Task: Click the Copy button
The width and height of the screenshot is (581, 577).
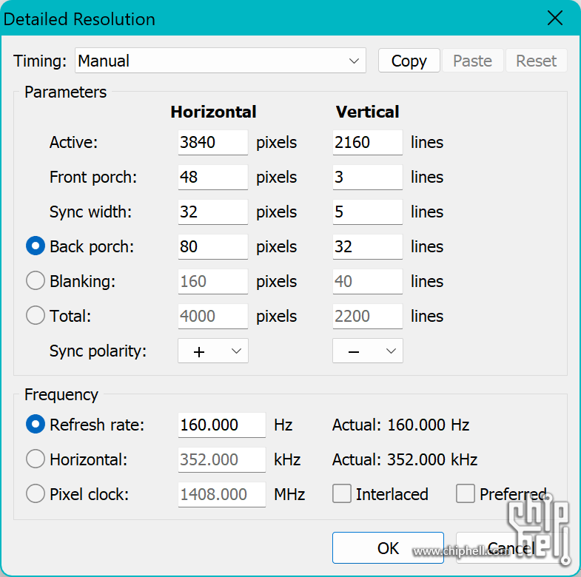Action: (x=409, y=61)
